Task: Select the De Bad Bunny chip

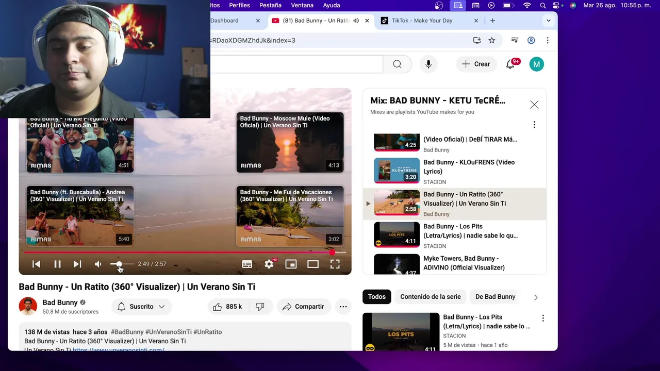Action: click(495, 296)
